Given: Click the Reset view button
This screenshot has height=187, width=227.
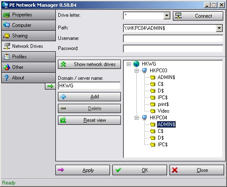Looking at the screenshot, I should 89,120.
